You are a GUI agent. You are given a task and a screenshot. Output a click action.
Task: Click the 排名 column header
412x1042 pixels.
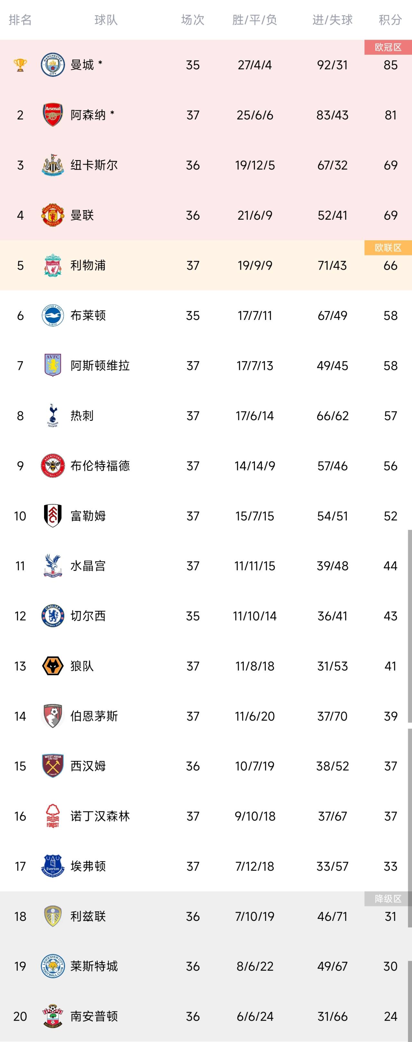tap(20, 19)
